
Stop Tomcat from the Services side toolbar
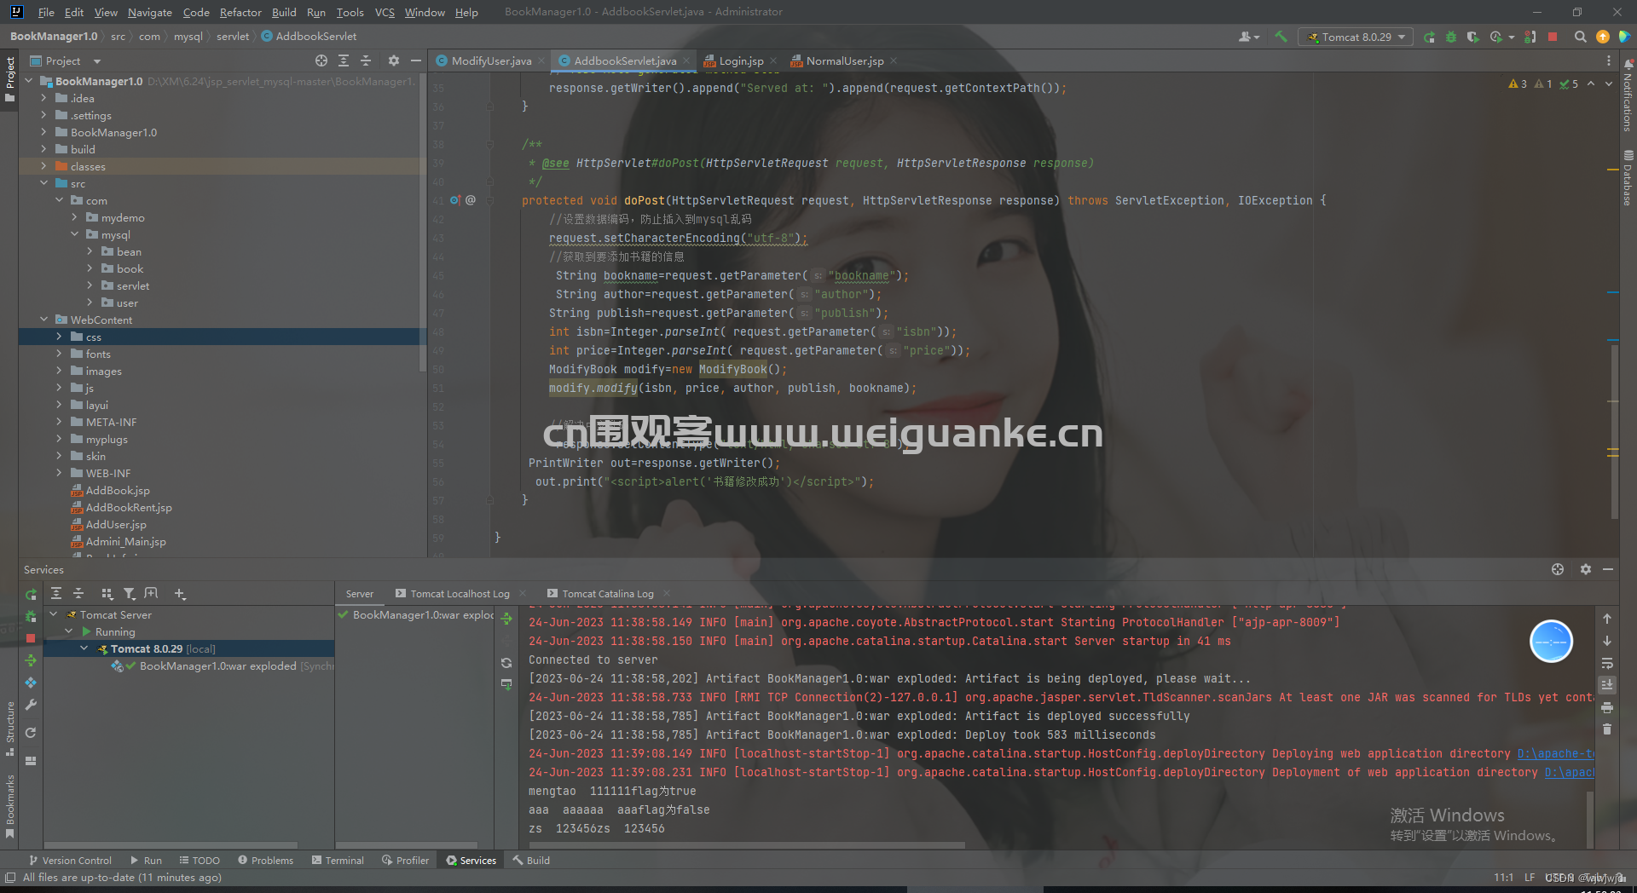[31, 638]
